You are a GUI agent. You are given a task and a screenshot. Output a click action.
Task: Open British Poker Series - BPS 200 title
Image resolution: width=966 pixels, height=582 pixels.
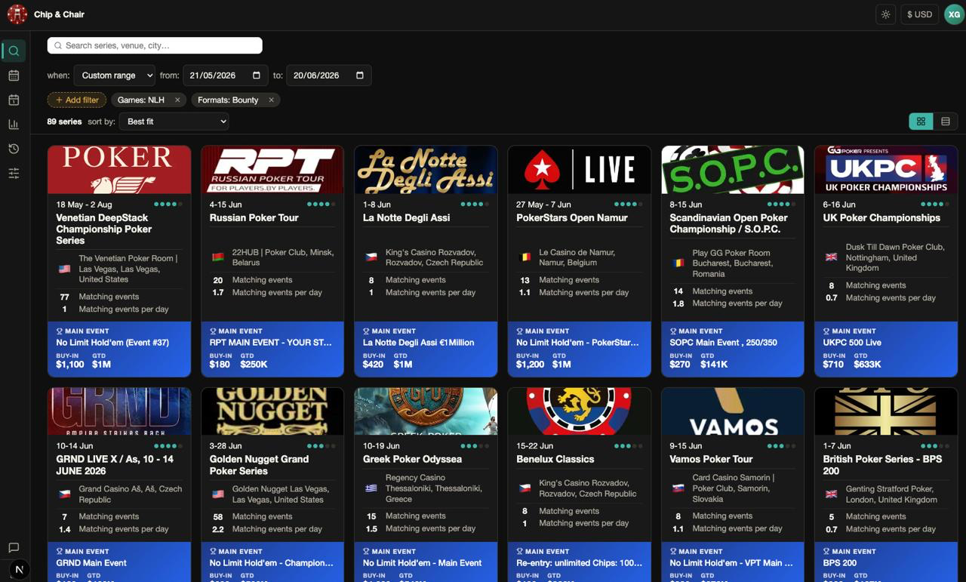[x=879, y=465]
